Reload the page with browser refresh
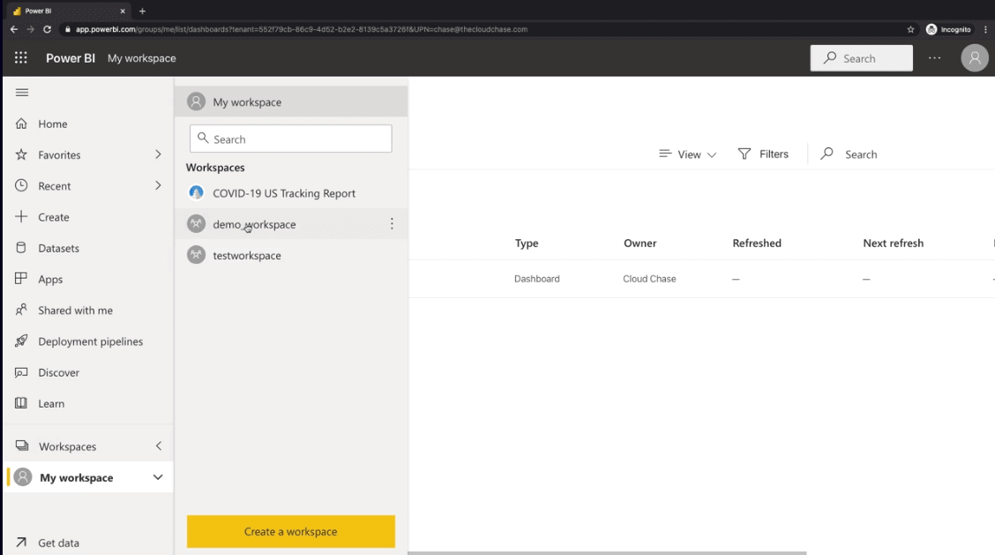The width and height of the screenshot is (995, 555). [x=47, y=29]
